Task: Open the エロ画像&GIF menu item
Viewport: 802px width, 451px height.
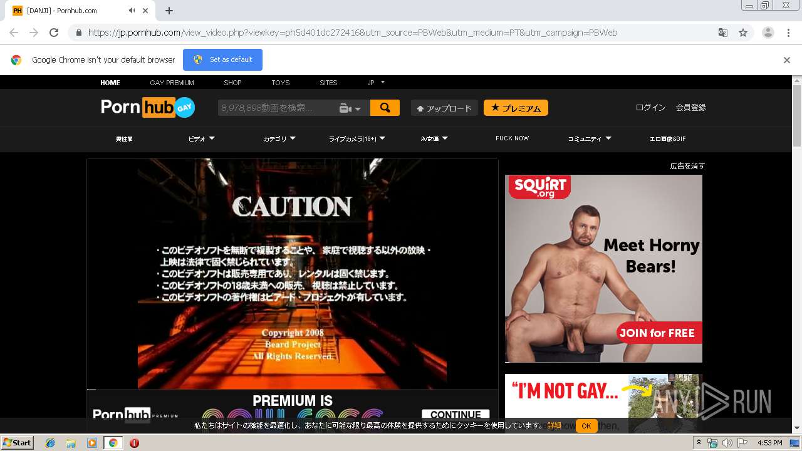Action: click(x=668, y=138)
